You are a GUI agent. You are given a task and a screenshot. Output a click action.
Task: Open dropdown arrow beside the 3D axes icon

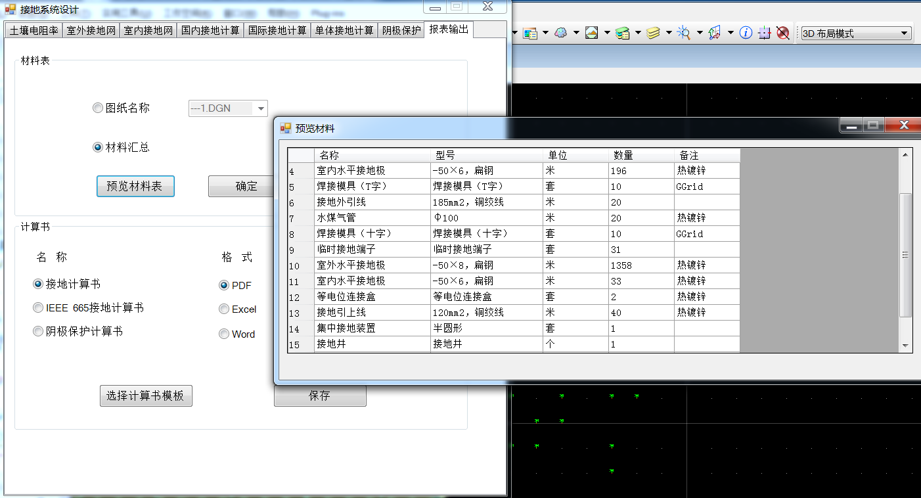[x=730, y=33]
